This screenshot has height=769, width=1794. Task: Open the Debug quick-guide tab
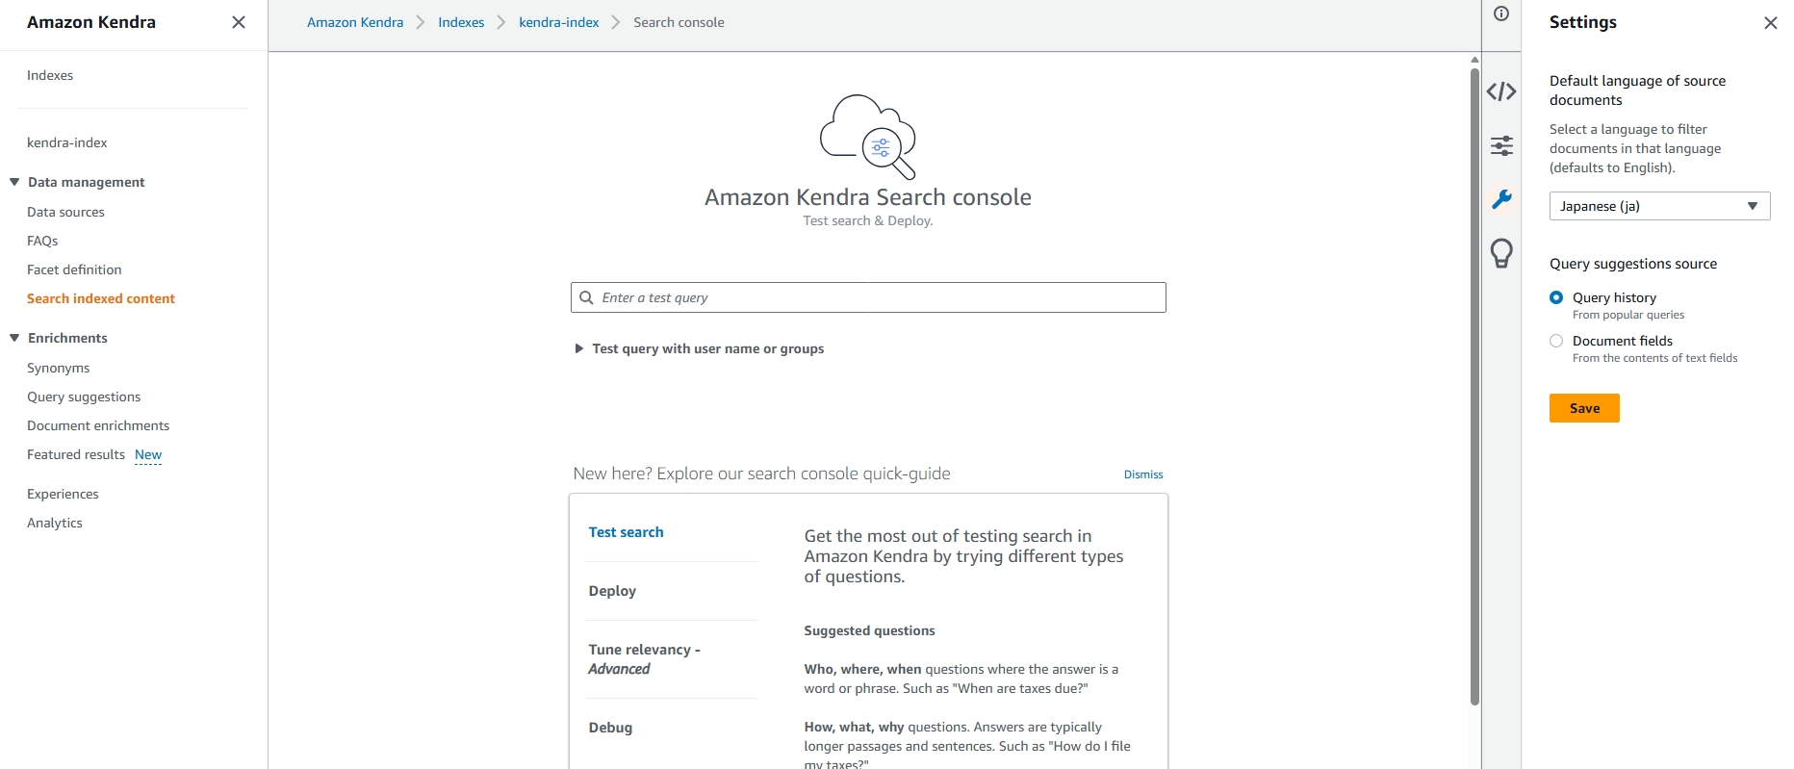[610, 728]
